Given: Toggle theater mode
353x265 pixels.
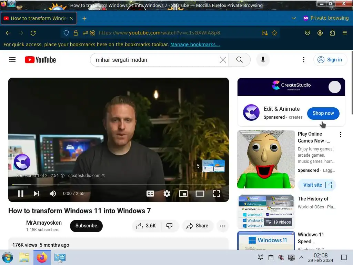Looking at the screenshot, I should click(200, 194).
